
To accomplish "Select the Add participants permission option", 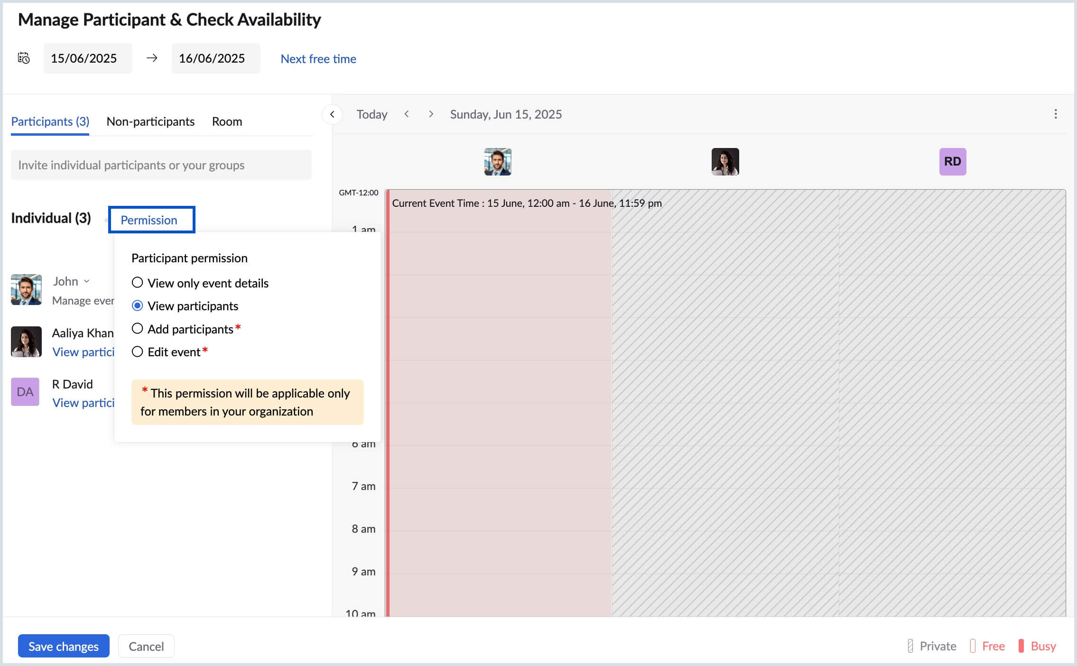I will 137,329.
